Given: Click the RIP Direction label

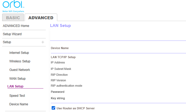Looking at the screenshot, I should (x=59, y=75).
